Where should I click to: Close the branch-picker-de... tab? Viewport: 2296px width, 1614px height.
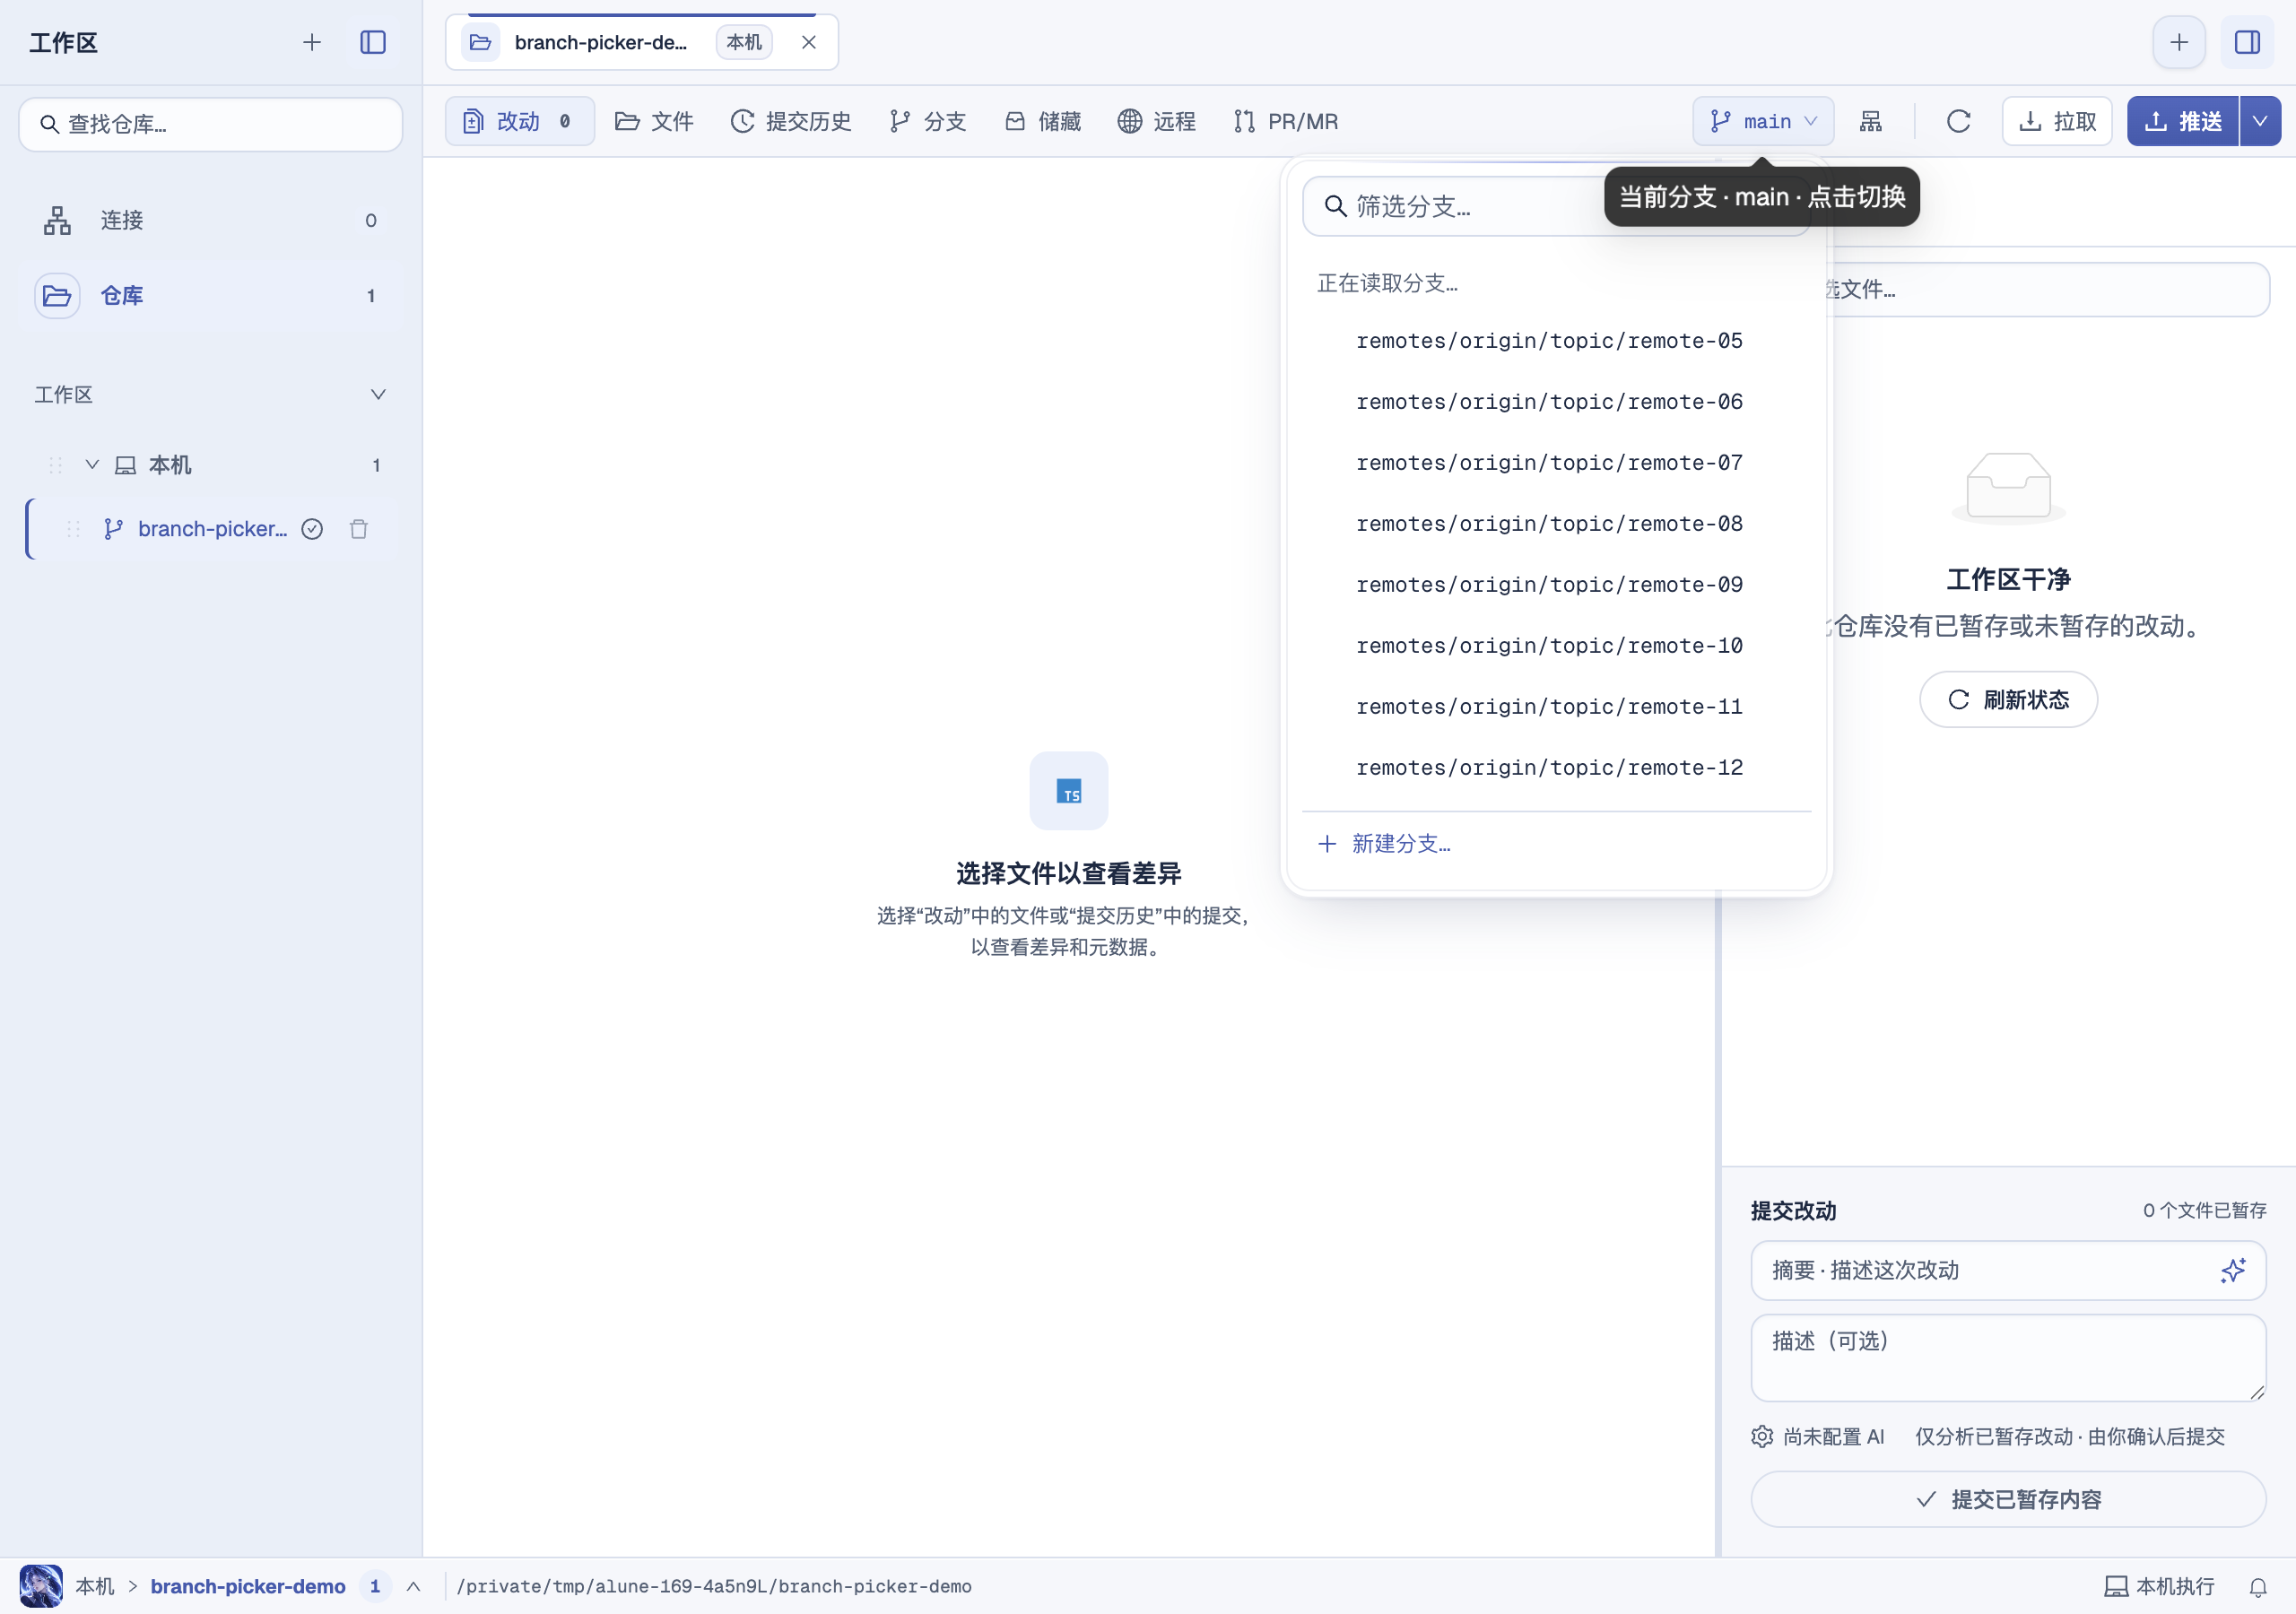(x=809, y=42)
